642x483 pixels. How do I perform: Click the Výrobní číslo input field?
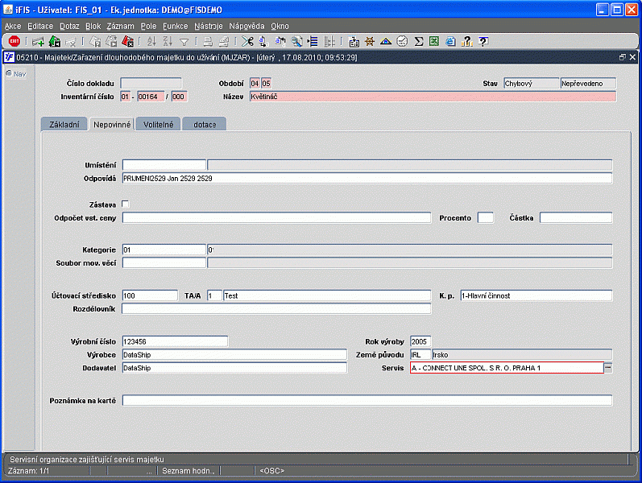175,341
